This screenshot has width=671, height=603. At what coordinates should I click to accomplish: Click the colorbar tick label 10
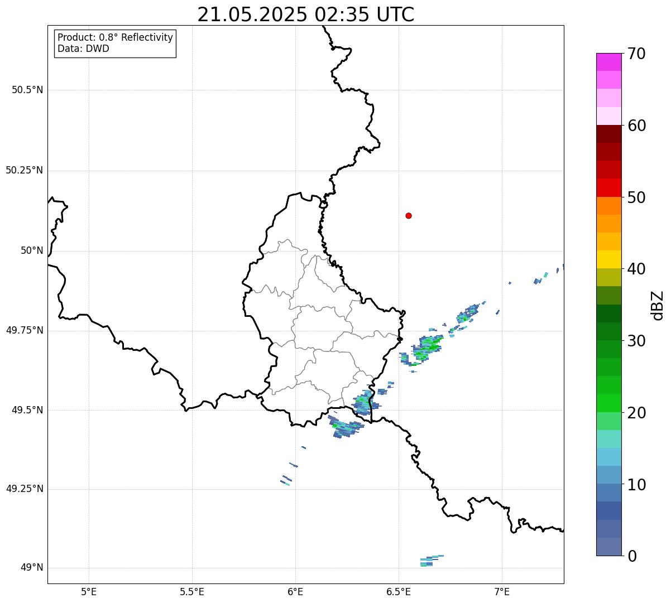pyautogui.click(x=636, y=484)
